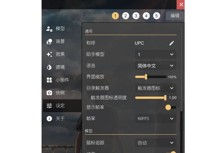Open the 快照 snapshot camera icon

pyautogui.click(x=49, y=93)
